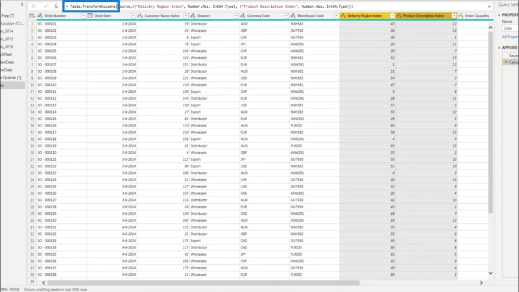The image size is (519, 292).
Task: Delete the Calculated applied step with X icon
Action: pyautogui.click(x=506, y=62)
